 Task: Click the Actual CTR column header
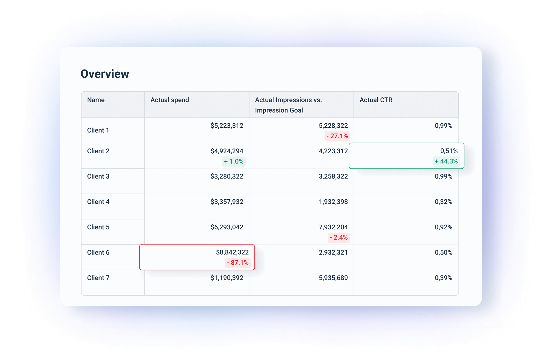376,100
